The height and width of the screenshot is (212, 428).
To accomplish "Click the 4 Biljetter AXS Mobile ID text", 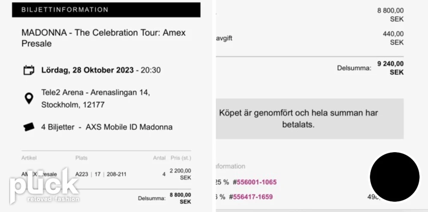I will (107, 127).
